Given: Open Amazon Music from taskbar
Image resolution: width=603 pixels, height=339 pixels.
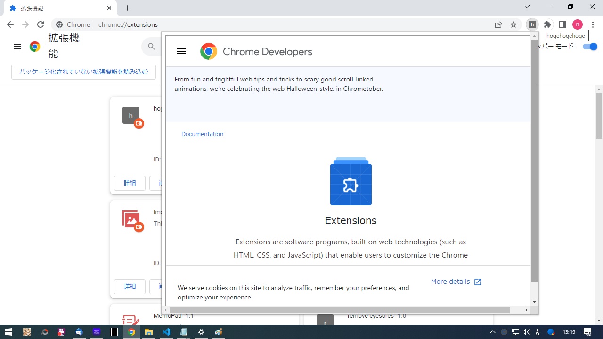Looking at the screenshot, I should click(x=97, y=332).
